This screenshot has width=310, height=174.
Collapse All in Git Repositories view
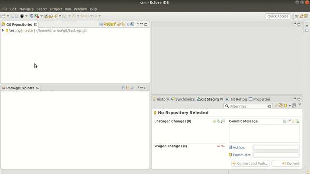(x=101, y=24)
